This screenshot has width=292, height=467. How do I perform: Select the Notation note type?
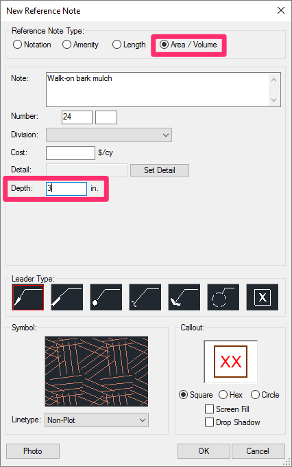[x=32, y=45]
